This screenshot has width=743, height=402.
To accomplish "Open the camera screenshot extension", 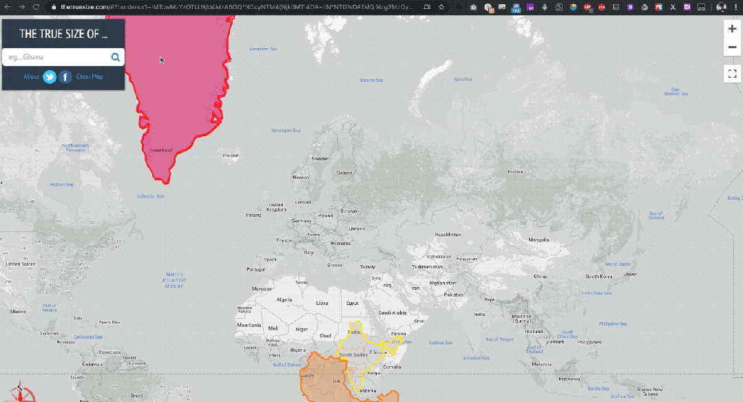I will tap(473, 7).
